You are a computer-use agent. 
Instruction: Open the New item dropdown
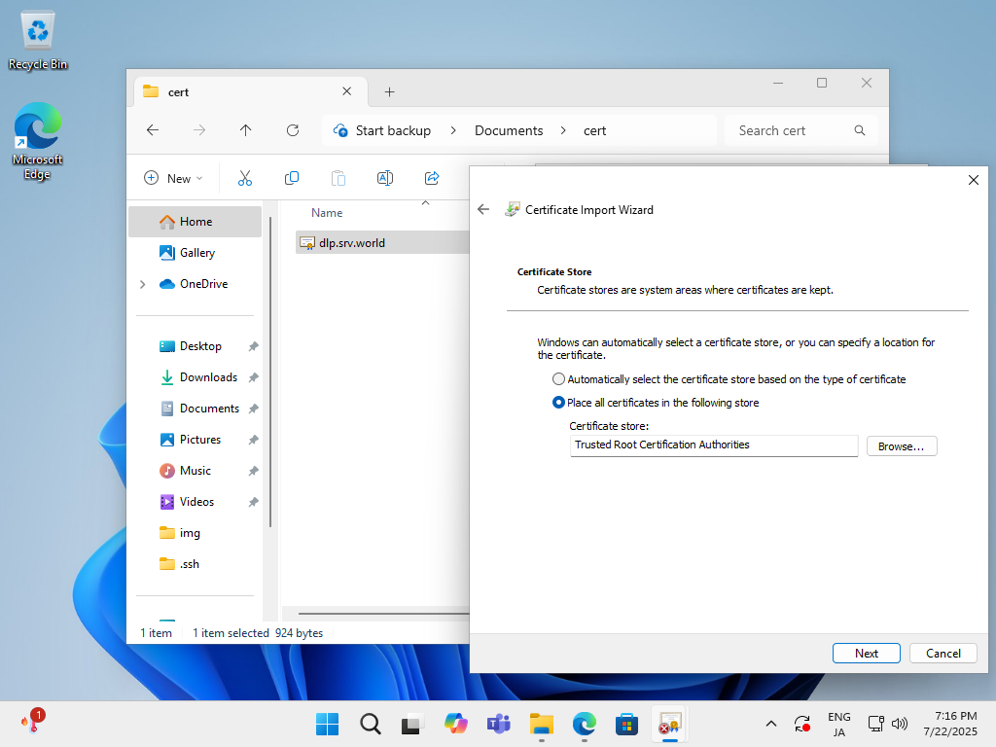coord(173,178)
